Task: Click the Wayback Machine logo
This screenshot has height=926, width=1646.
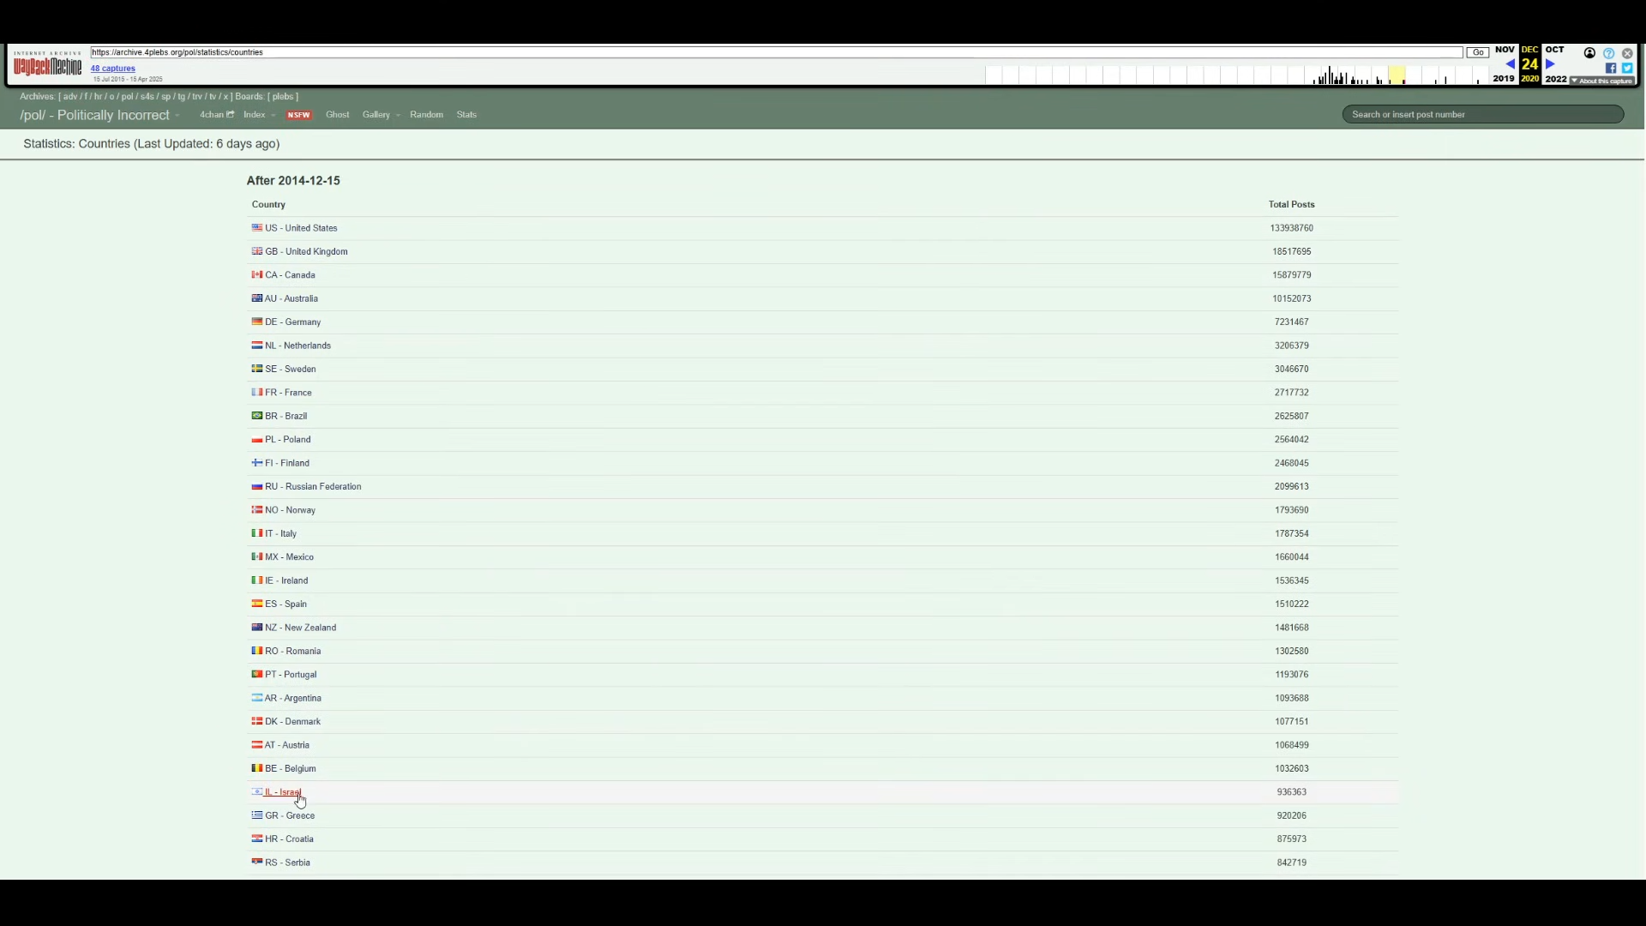Action: pos(47,64)
